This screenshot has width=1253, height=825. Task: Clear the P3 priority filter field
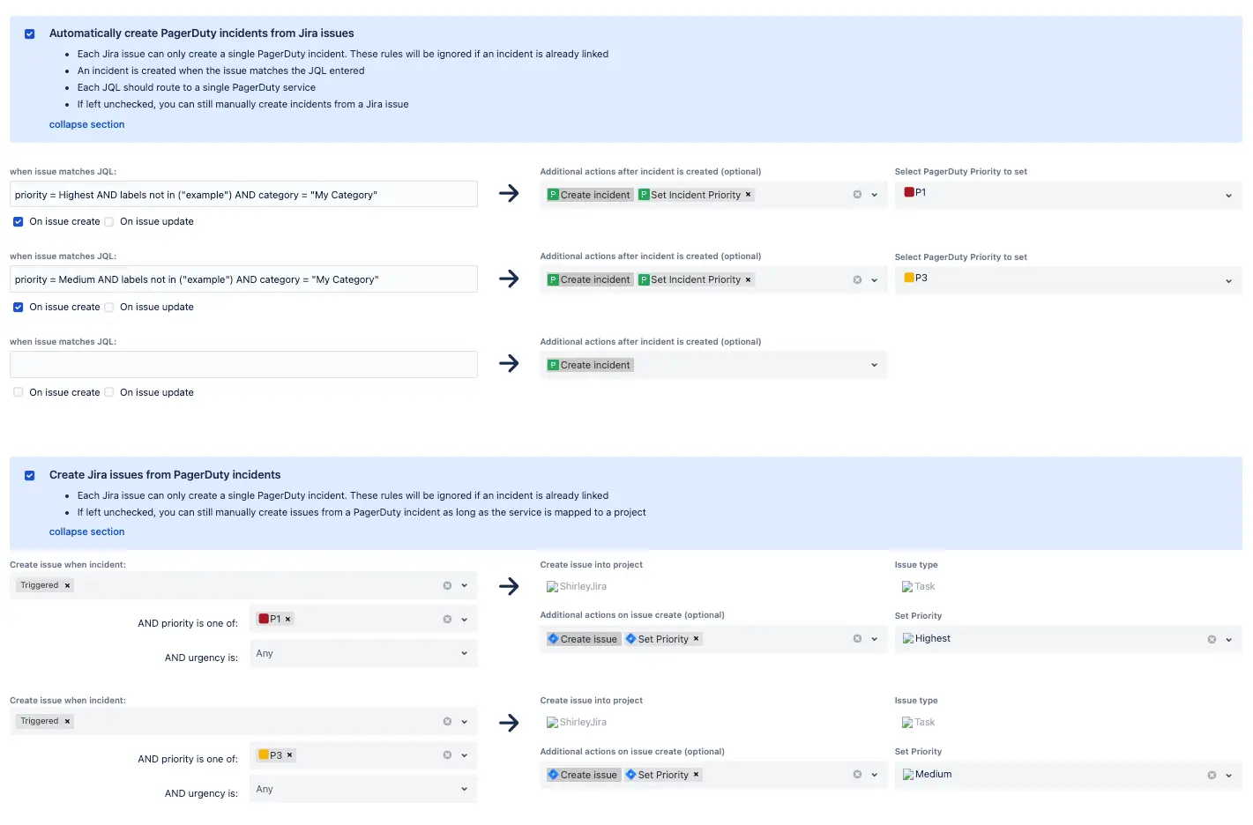tap(447, 754)
